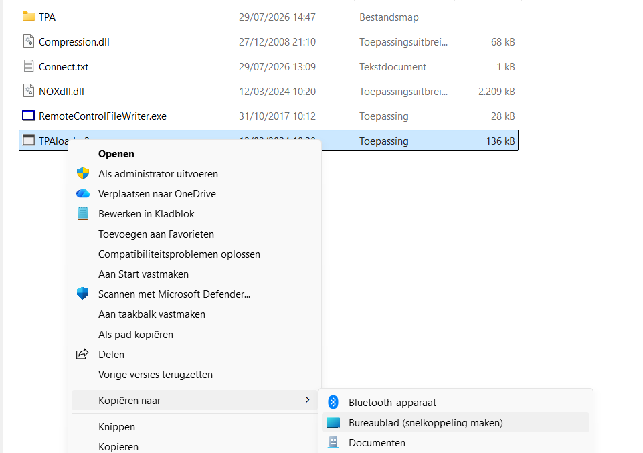Click the Documenten icon in submenu
This screenshot has width=643, height=453.
coord(333,443)
